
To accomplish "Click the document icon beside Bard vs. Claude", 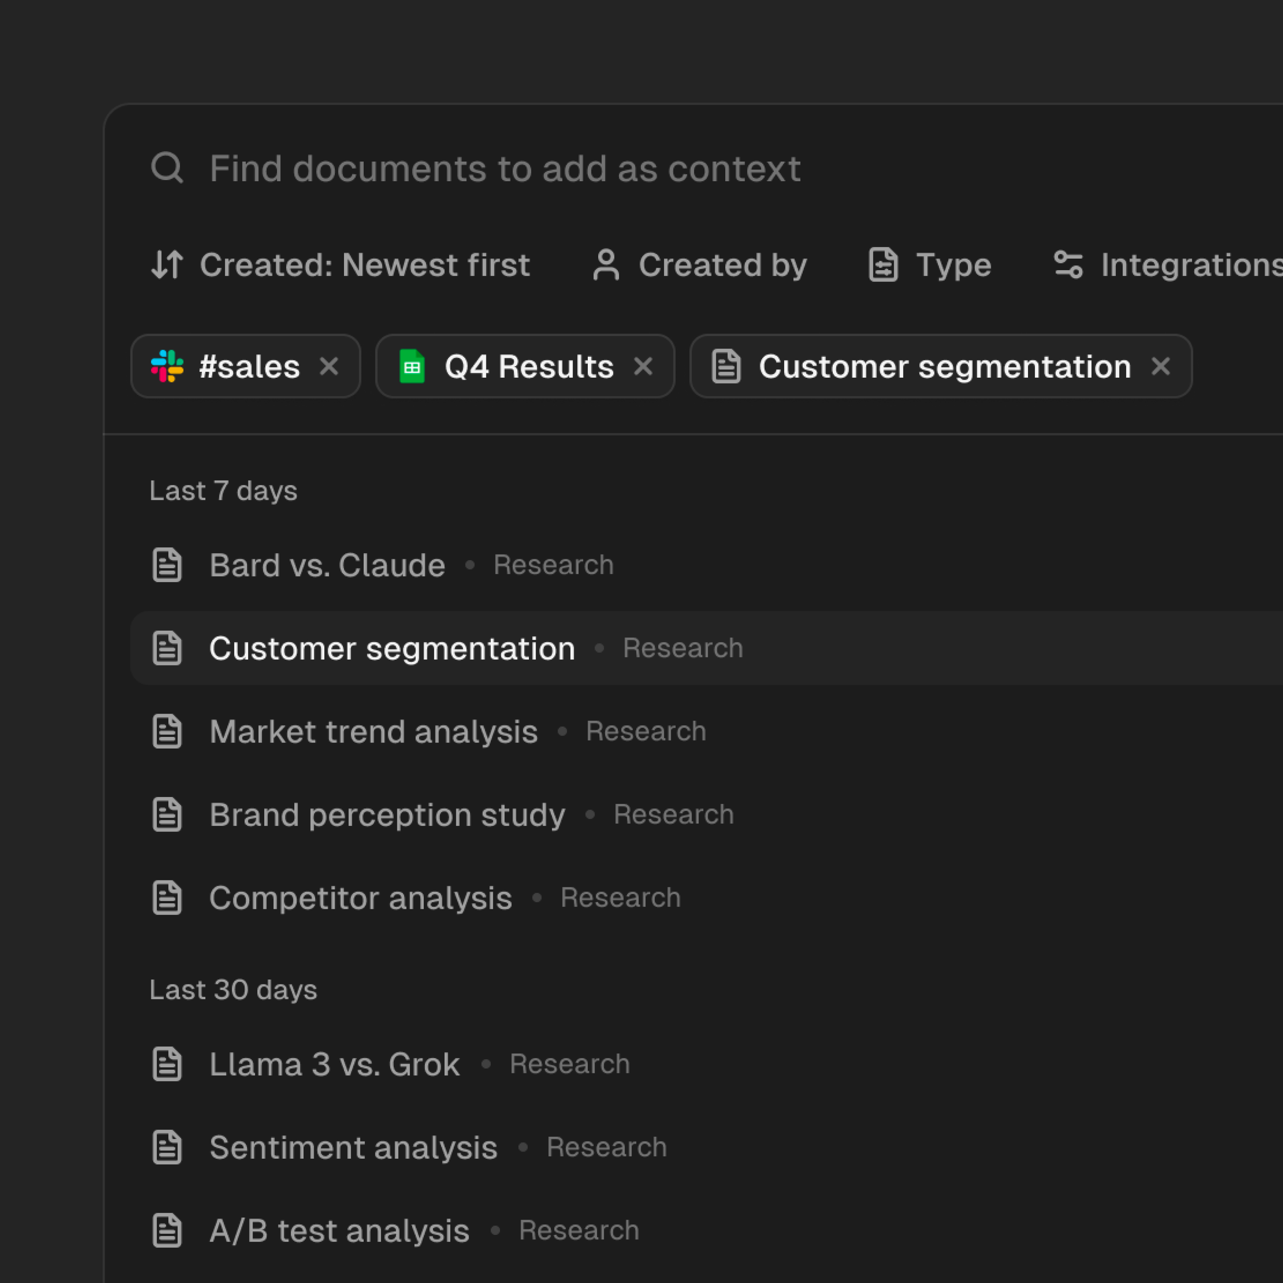I will click(167, 565).
